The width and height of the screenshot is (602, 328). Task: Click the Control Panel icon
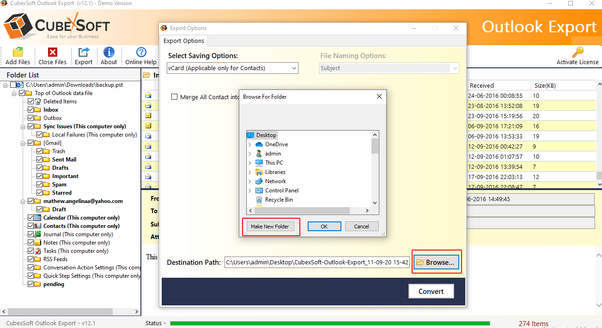(x=259, y=191)
